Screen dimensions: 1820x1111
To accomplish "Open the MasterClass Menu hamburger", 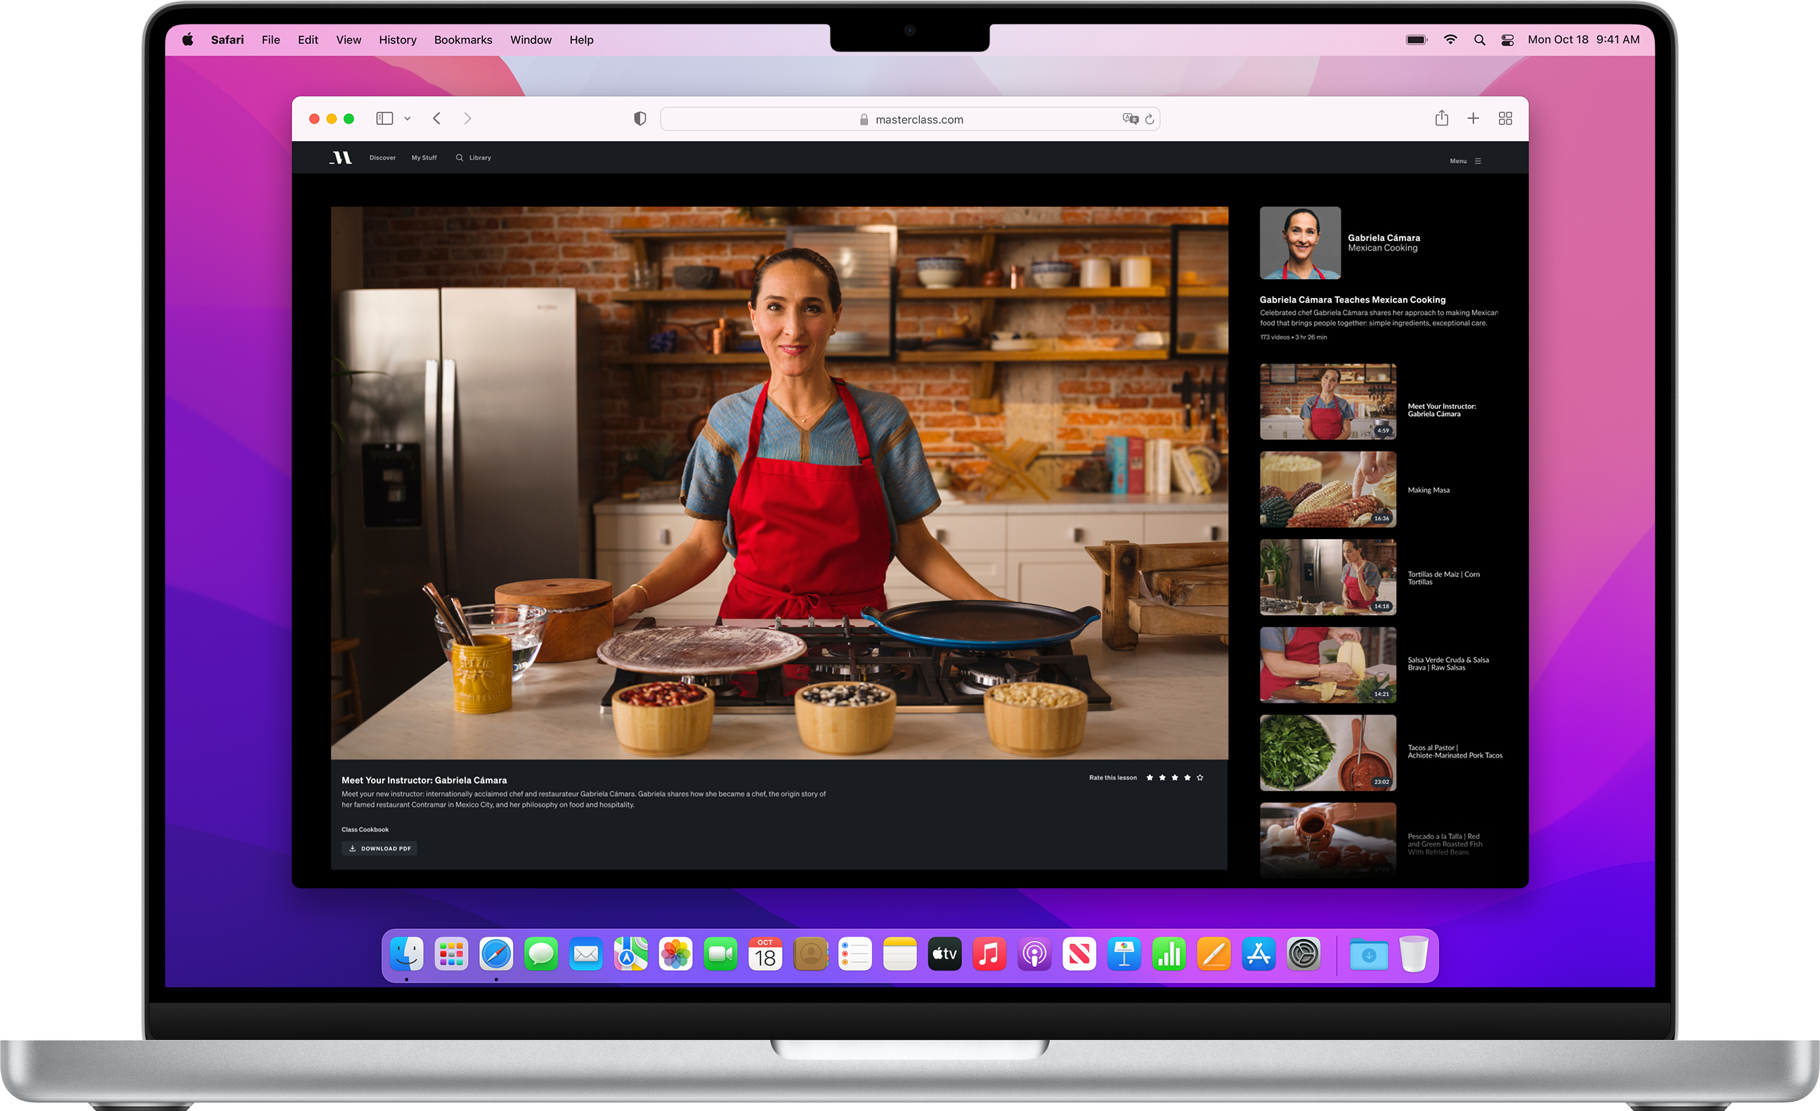I will click(x=1465, y=161).
